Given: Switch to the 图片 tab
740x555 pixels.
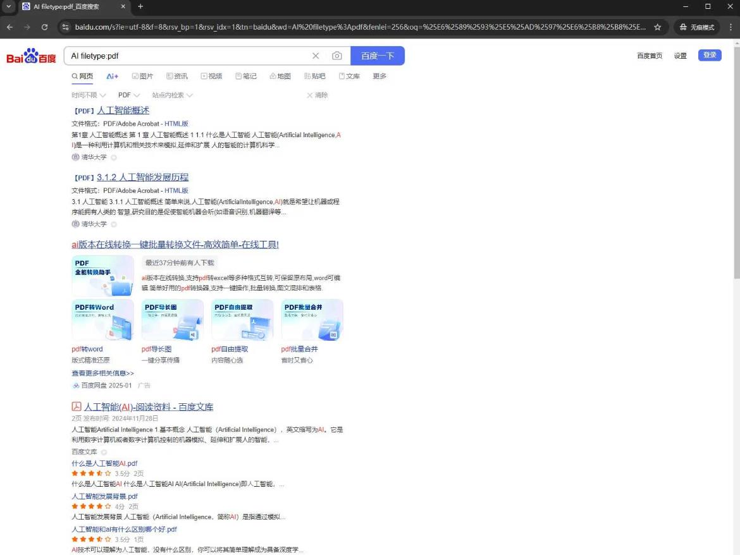Looking at the screenshot, I should 142,76.
